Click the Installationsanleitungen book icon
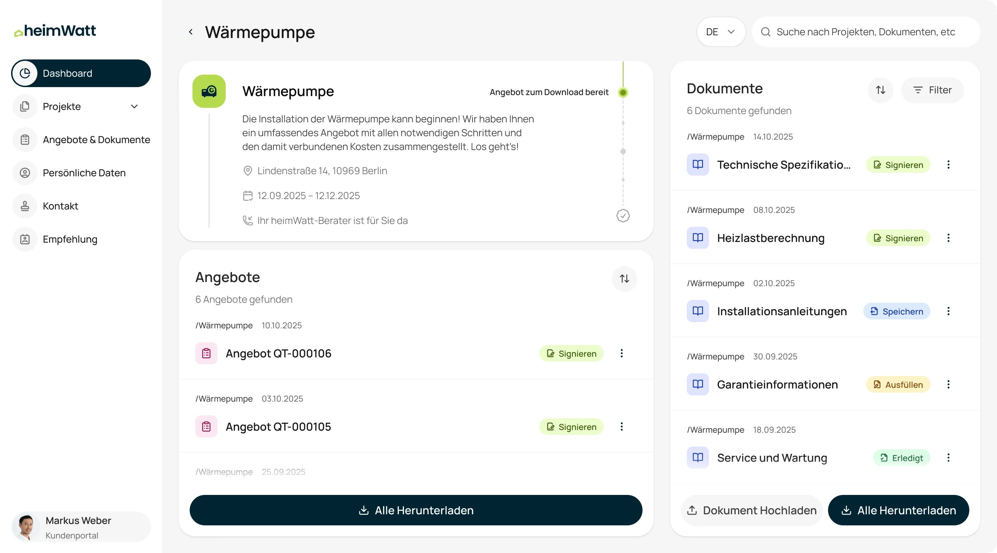 pos(698,311)
